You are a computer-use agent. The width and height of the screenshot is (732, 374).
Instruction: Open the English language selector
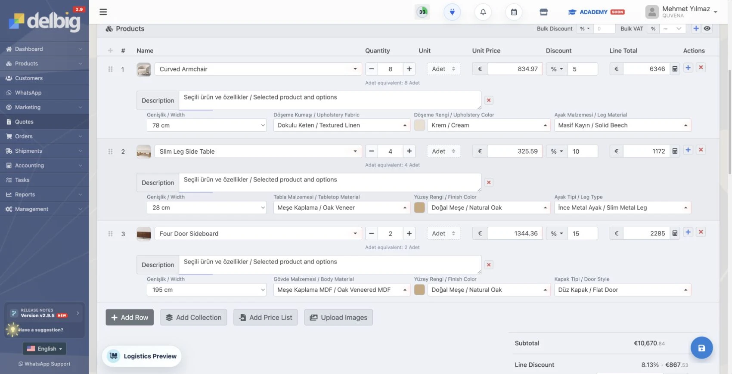pos(44,349)
